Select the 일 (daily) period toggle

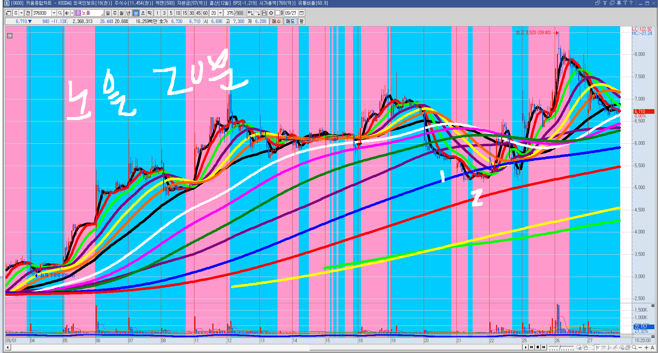[x=108, y=13]
